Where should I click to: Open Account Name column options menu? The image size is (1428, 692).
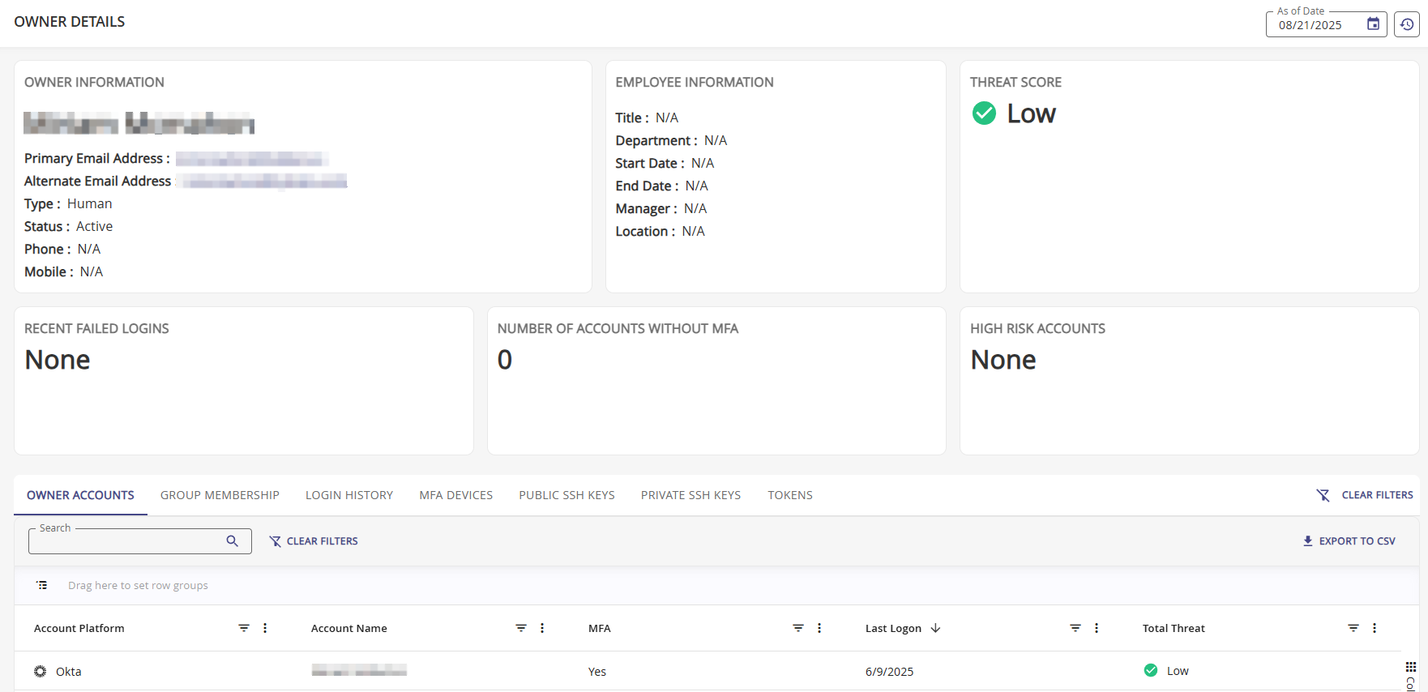[542, 628]
